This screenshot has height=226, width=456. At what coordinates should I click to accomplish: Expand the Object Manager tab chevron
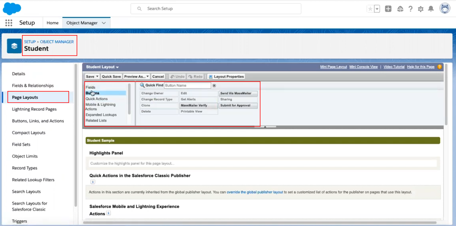click(104, 23)
